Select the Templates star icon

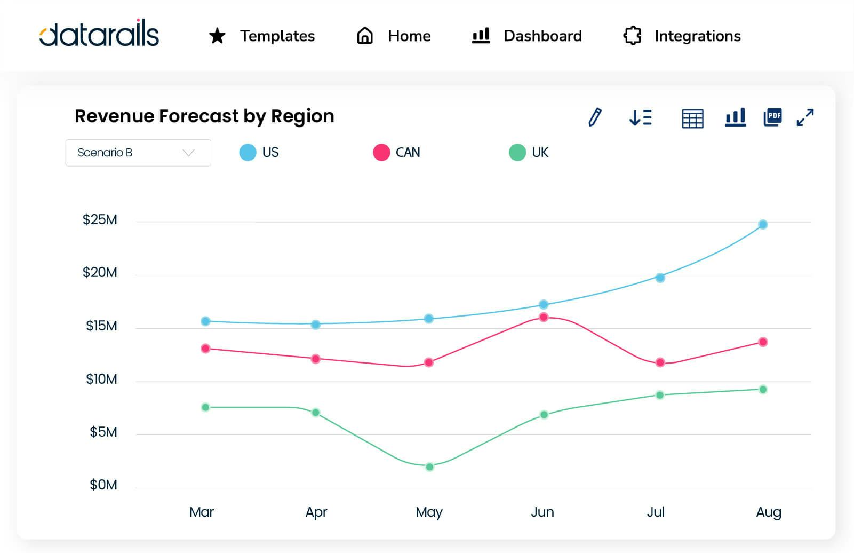coord(217,36)
